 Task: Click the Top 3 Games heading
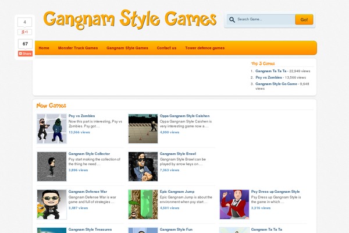pyautogui.click(x=263, y=63)
